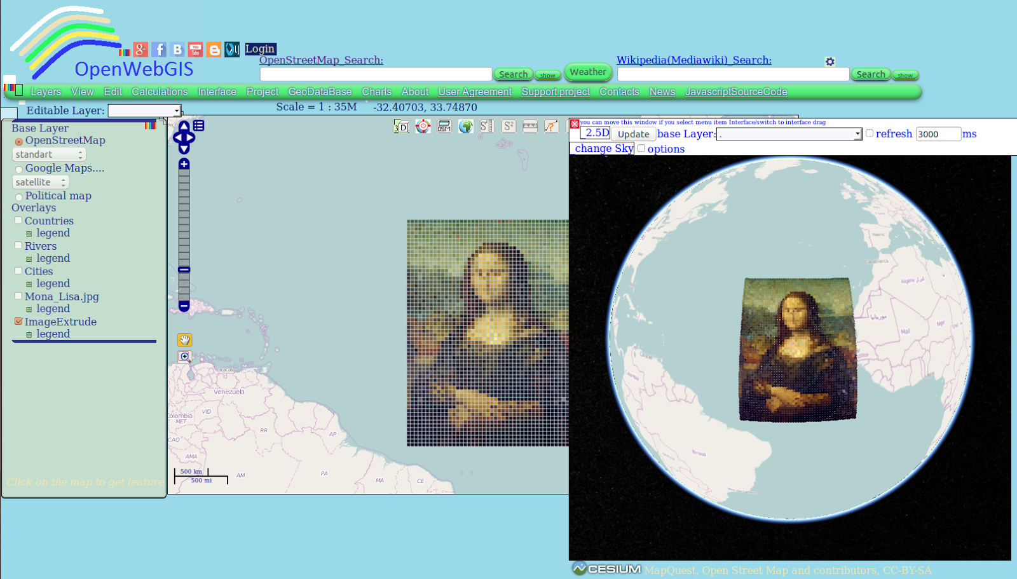This screenshot has height=579, width=1017.
Task: Click the route question-mark tool icon
Action: 551,126
